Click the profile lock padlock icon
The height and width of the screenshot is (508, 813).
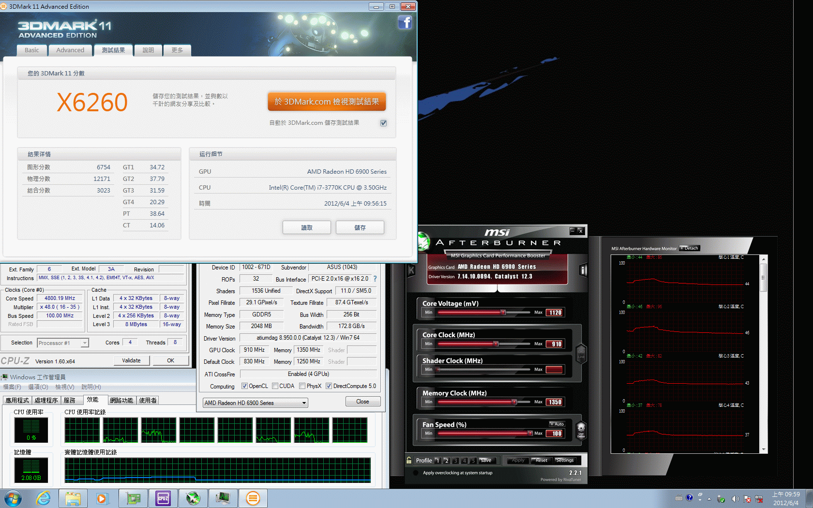(x=409, y=460)
